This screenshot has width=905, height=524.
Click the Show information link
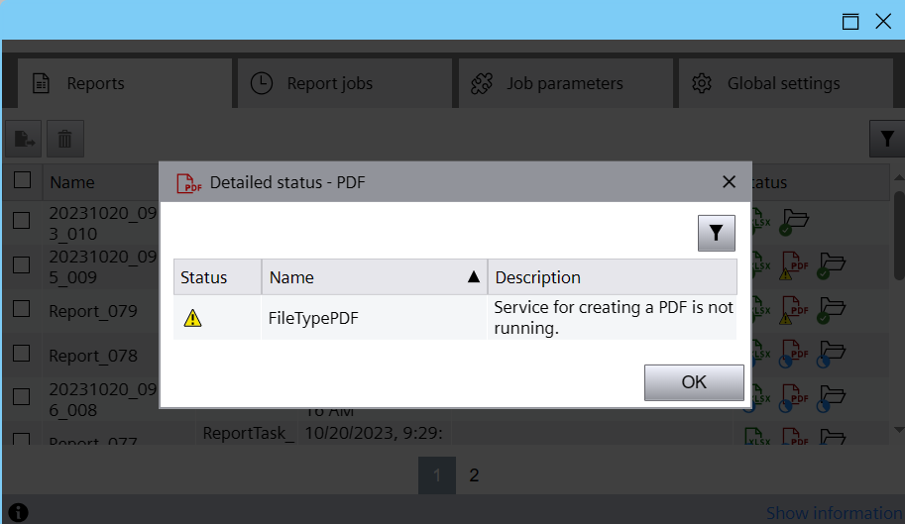point(834,512)
